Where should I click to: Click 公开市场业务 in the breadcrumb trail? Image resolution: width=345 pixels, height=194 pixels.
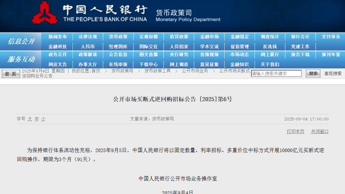click(x=195, y=71)
